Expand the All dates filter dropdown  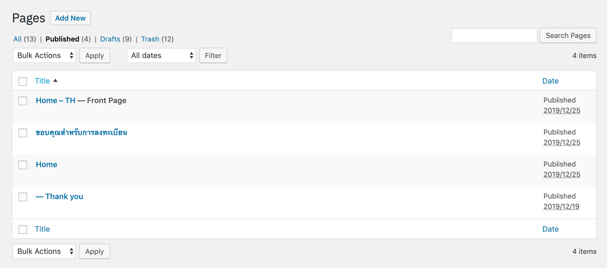pos(161,55)
